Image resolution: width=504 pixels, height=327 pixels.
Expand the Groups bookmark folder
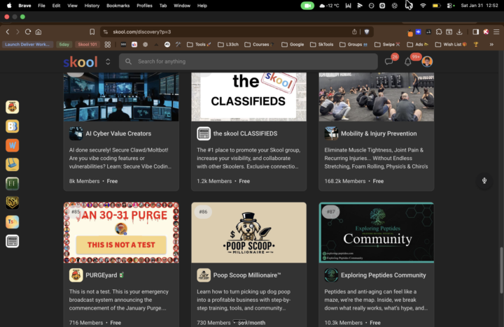coord(353,44)
